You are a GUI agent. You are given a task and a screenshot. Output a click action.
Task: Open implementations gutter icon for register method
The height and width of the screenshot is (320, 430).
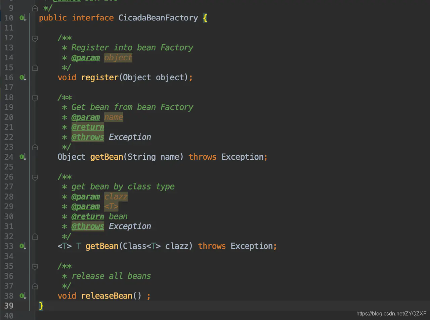coord(23,77)
